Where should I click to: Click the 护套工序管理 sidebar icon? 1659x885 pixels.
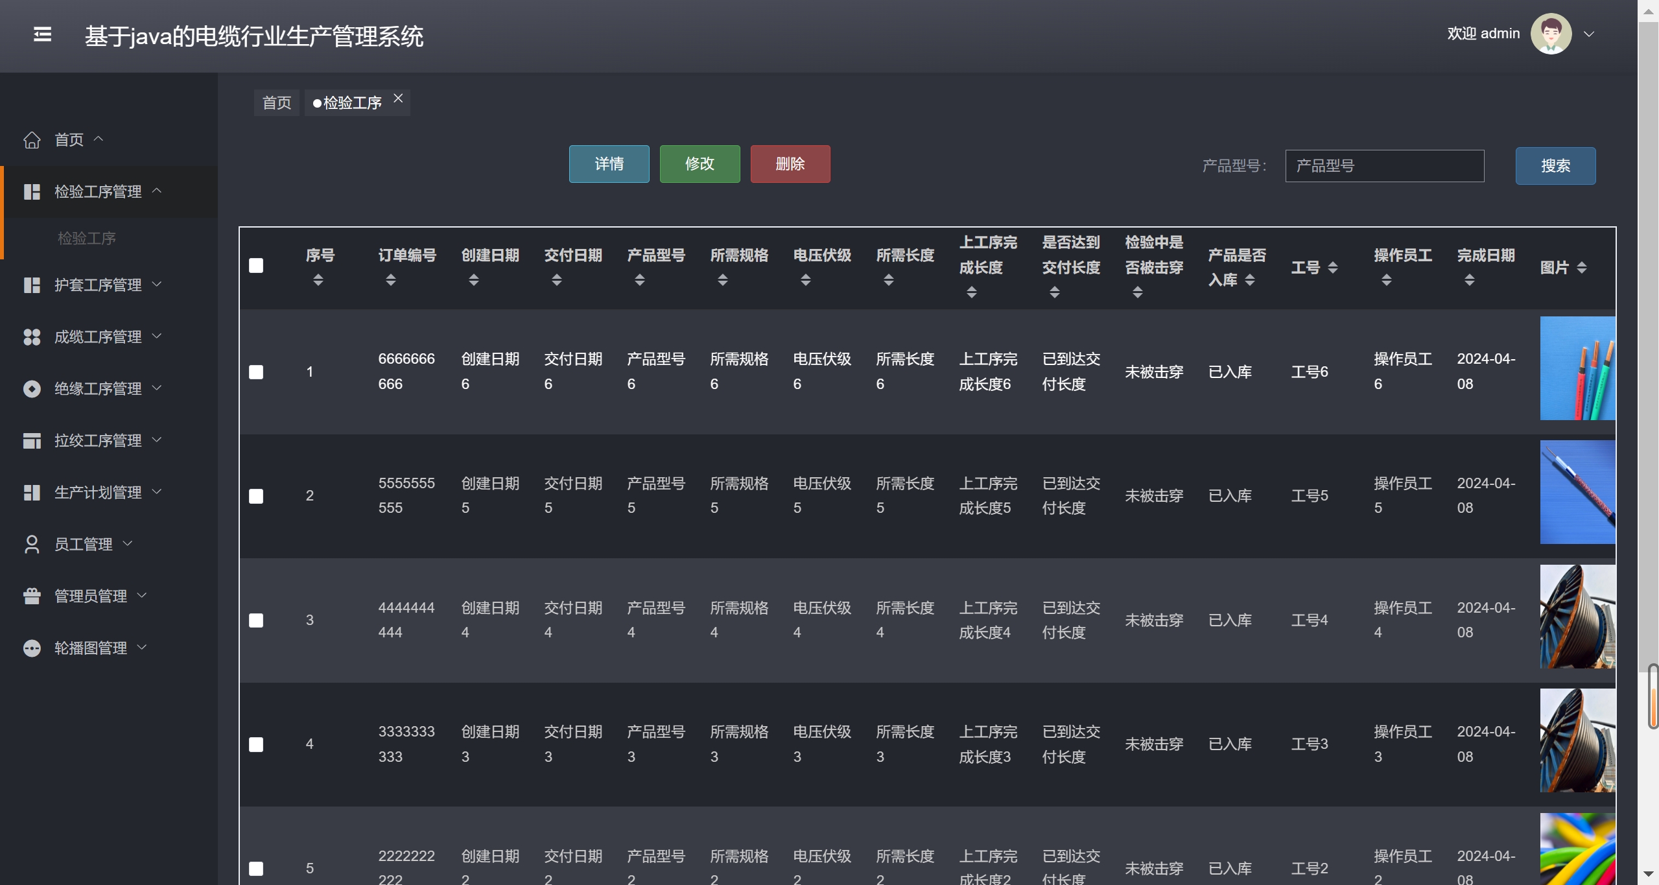coord(32,285)
